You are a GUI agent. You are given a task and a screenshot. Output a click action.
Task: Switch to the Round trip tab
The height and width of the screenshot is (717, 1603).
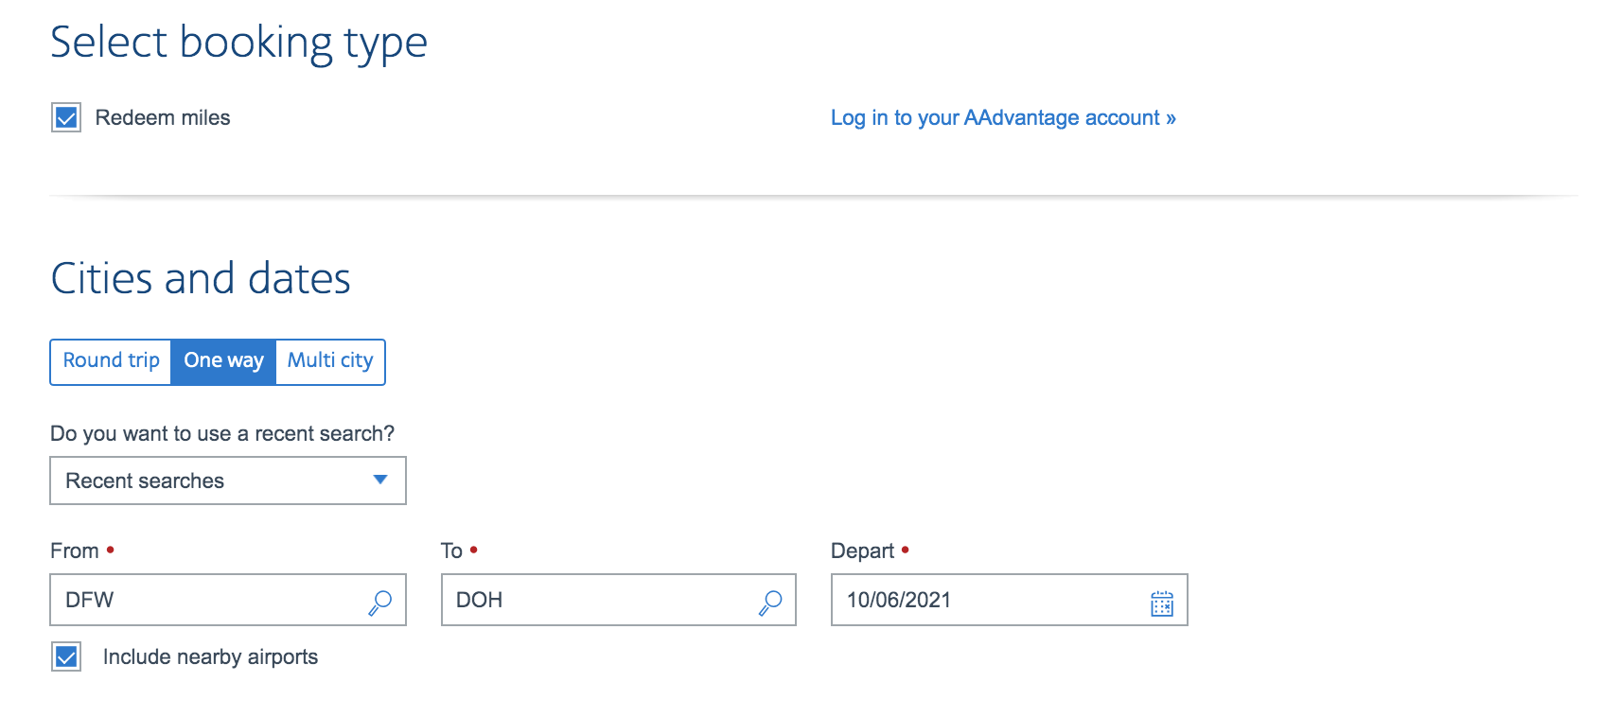tap(111, 361)
